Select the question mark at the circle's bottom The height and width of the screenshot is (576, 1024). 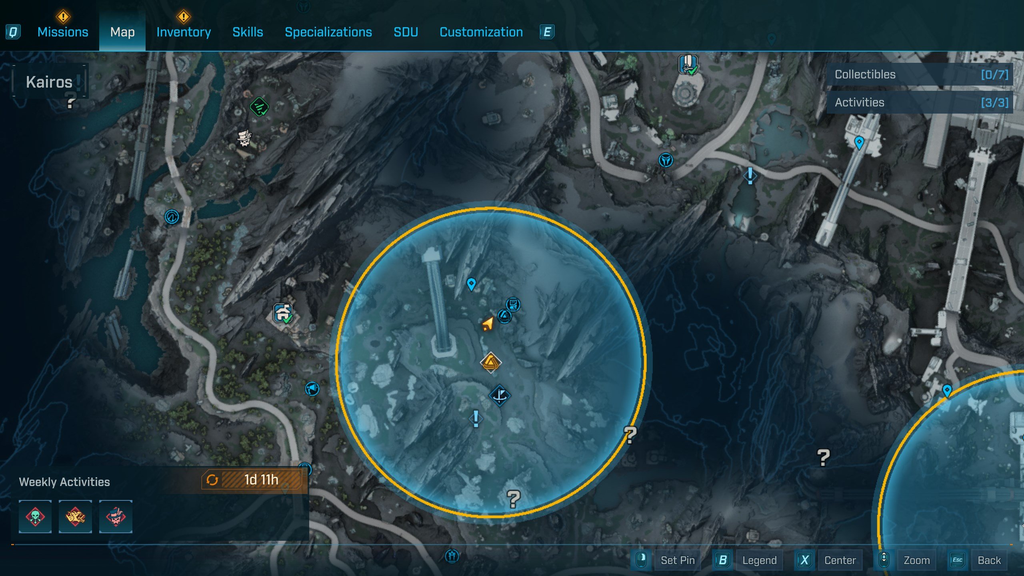pos(514,499)
